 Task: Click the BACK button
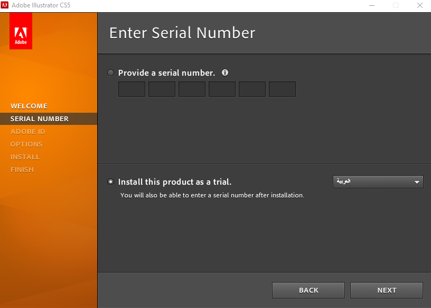point(308,290)
